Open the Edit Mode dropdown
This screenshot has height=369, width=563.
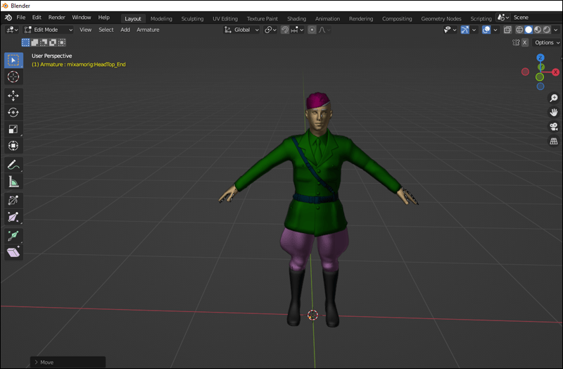(48, 30)
